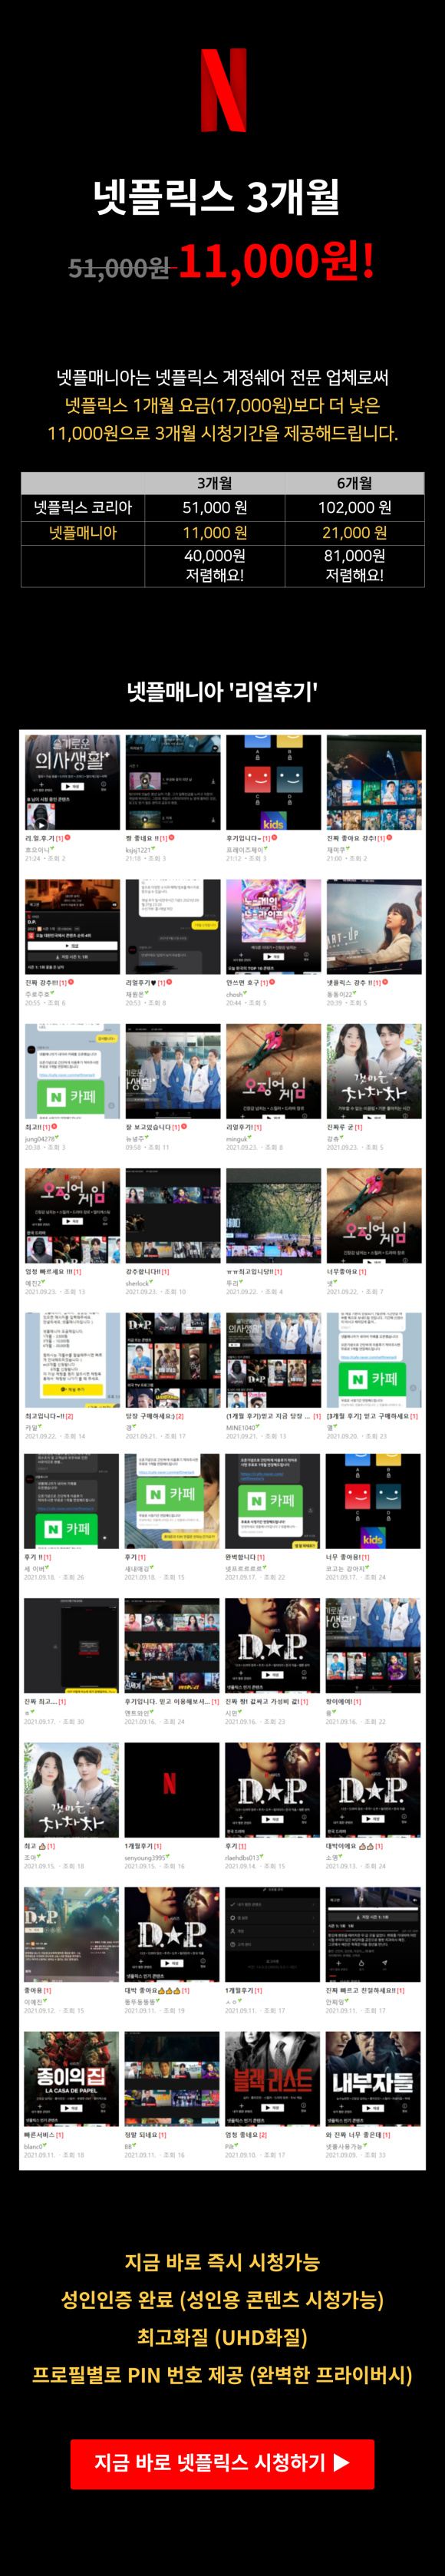Open the kids profile thumbnail above '너무 좋아용!'
The height and width of the screenshot is (2576, 445).
374,1501
